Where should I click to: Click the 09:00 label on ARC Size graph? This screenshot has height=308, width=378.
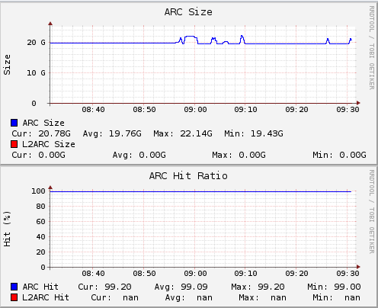click(x=195, y=110)
